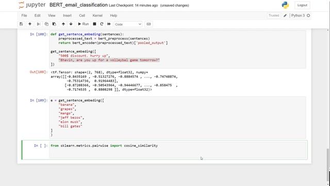Save notebook with the floppy disk icon
330x186 pixels.
(21, 24)
